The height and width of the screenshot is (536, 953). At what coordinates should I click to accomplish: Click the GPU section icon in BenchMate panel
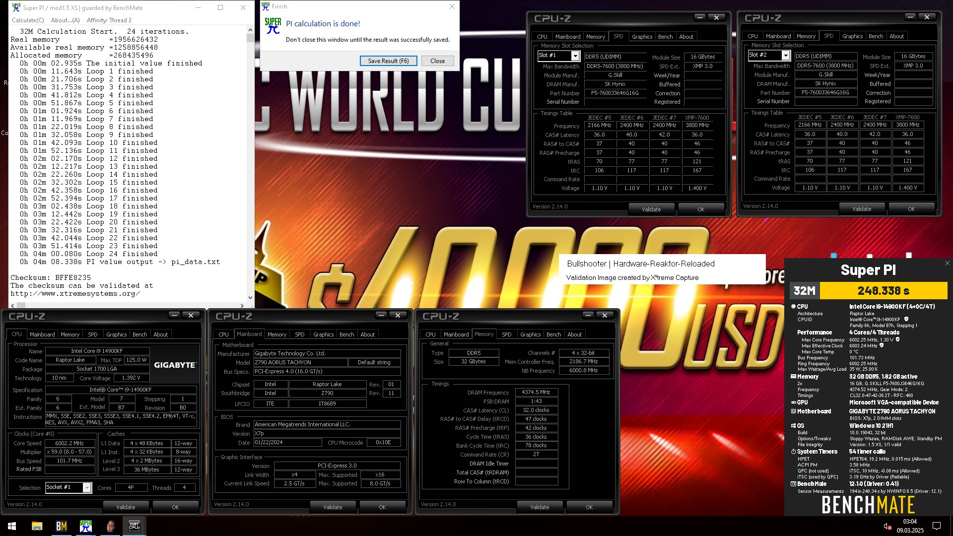pos(793,402)
